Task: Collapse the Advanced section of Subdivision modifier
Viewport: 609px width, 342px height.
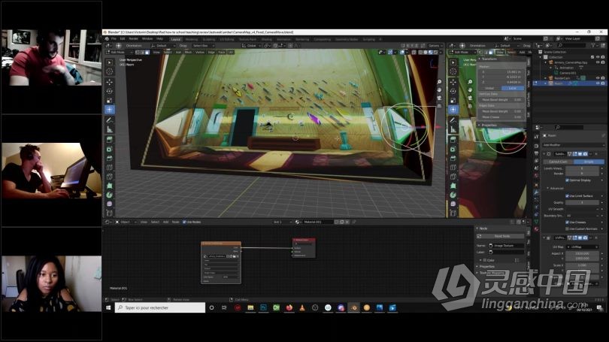Action: 555,188
